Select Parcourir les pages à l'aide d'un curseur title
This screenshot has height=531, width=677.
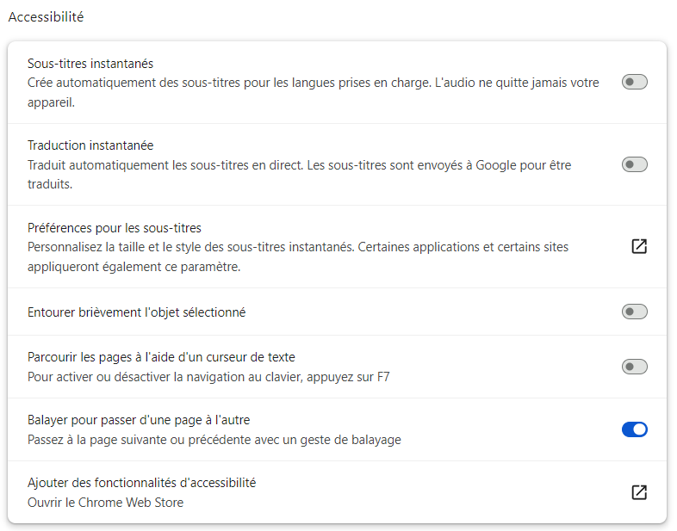(x=161, y=357)
